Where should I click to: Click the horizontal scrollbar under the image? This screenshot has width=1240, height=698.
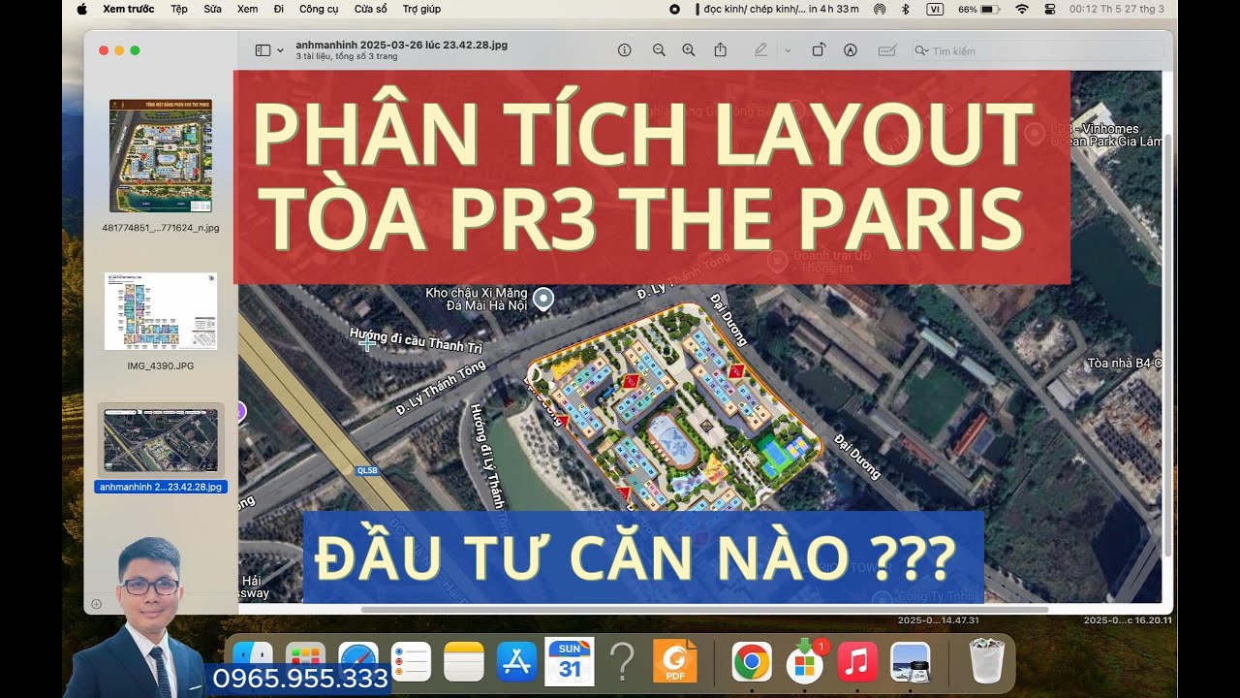click(x=704, y=610)
